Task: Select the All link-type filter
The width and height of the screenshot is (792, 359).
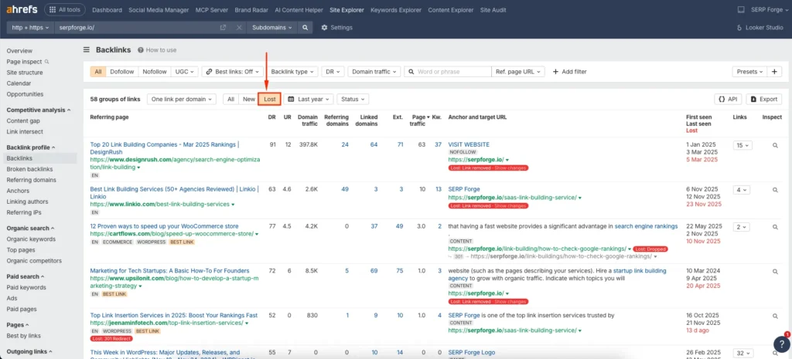Action: (x=98, y=72)
